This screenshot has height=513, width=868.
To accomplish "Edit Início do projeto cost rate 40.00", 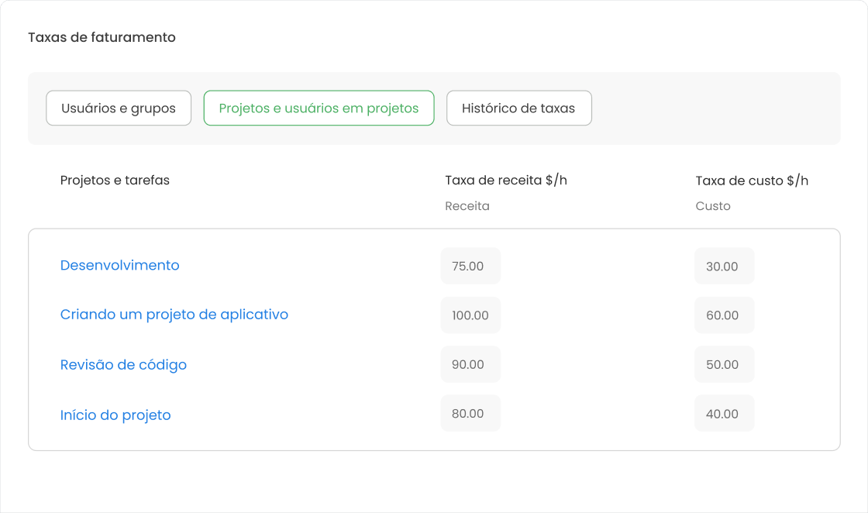I will click(724, 413).
